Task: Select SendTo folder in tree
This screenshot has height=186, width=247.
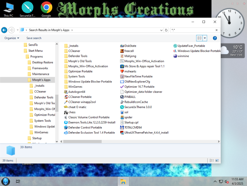Action: (33, 45)
